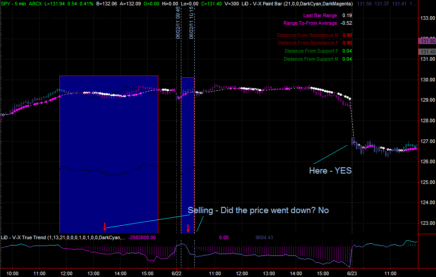Click the 'Selling - Did the price went down? No' text

258,210
